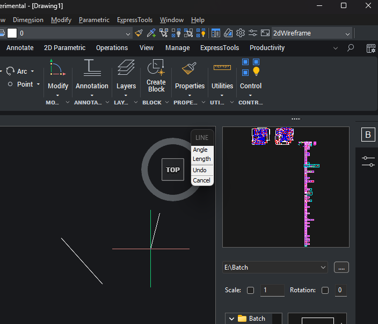Open the Window menu

172,20
